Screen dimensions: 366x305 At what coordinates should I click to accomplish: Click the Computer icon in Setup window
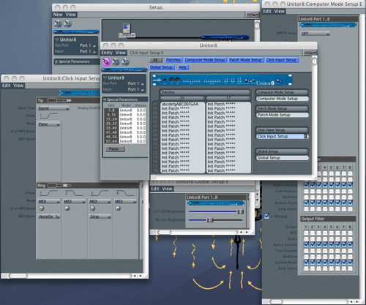coord(127,30)
